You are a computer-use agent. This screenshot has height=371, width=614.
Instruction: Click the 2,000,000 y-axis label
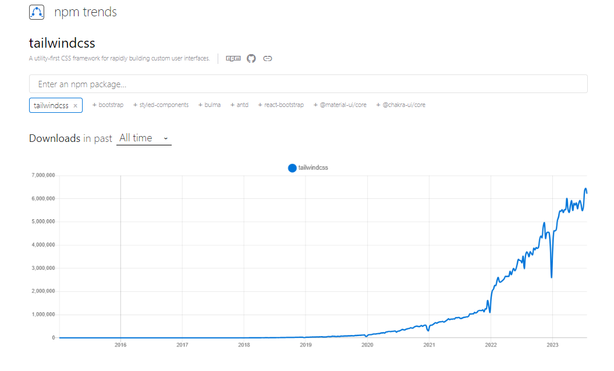point(43,291)
